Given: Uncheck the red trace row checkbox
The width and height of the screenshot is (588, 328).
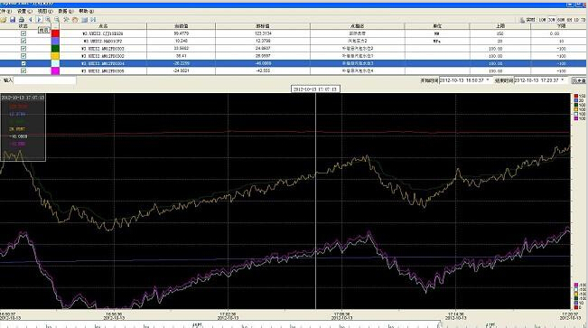Looking at the screenshot, I should pyautogui.click(x=23, y=33).
